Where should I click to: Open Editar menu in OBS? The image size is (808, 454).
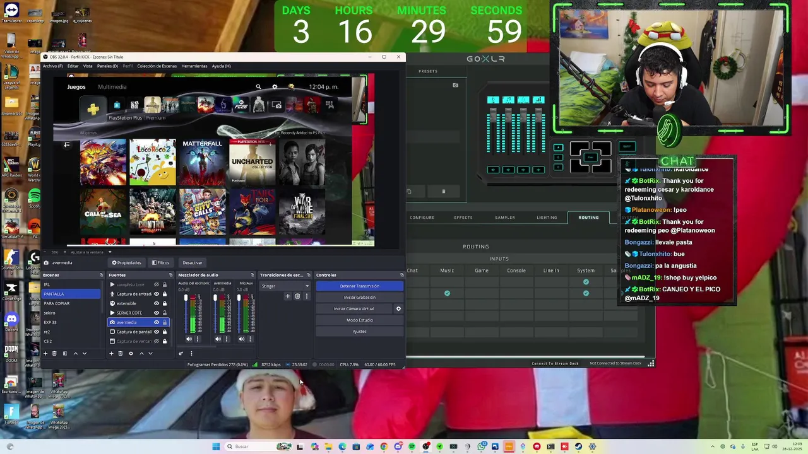pos(73,66)
